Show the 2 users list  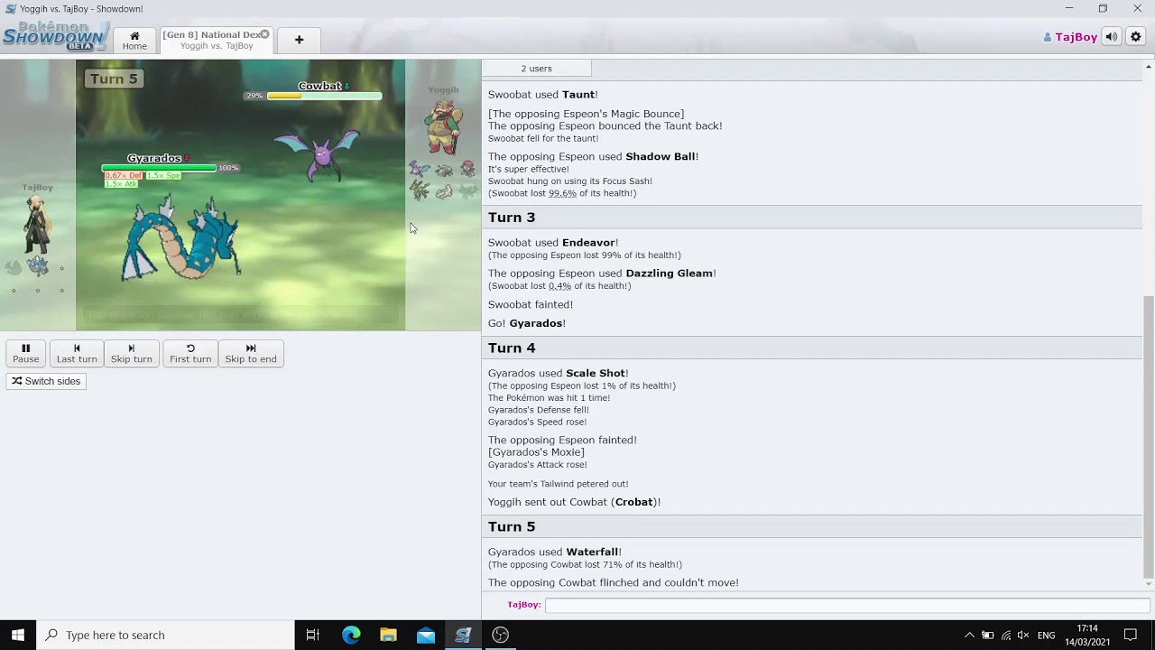point(536,69)
